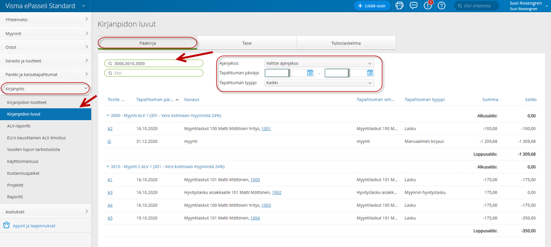Viewport: 551px width, 247px height.
Task: Collapse Kirjanpito sidebar section
Action: [46, 89]
